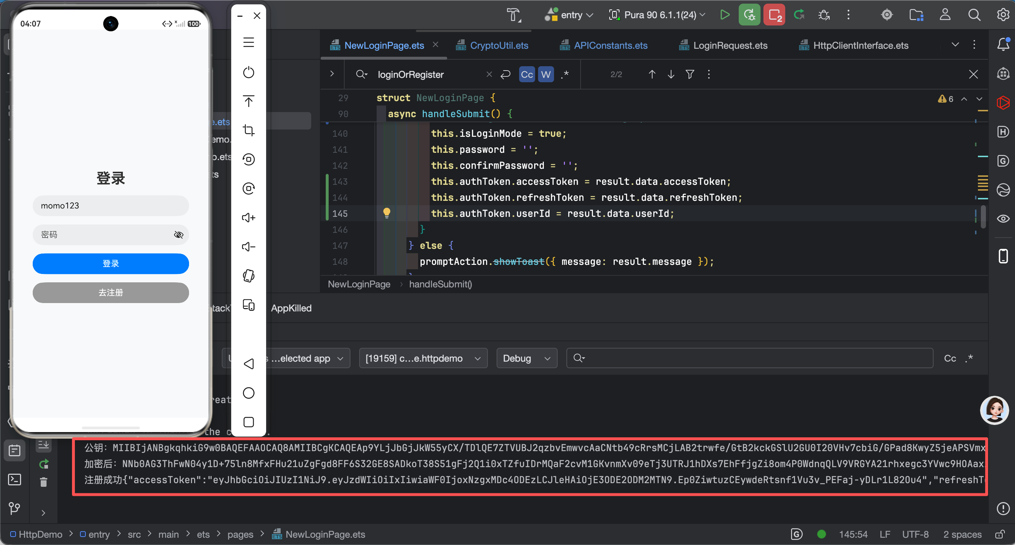Run the app with the green play icon

click(725, 15)
